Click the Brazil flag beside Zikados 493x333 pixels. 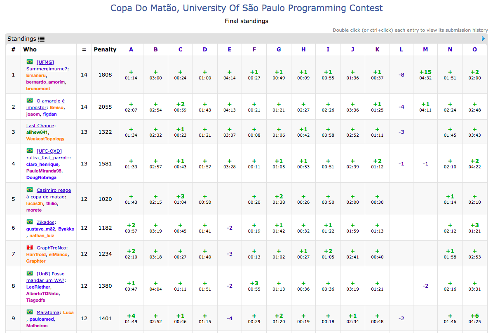[30, 222]
